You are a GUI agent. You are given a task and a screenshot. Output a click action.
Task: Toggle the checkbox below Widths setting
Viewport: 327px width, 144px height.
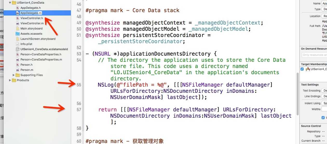click(x=323, y=118)
